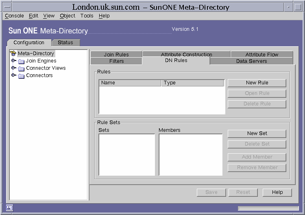Expand the Connectors tree node
Screen dimensions: 305x215
[x=13, y=75]
